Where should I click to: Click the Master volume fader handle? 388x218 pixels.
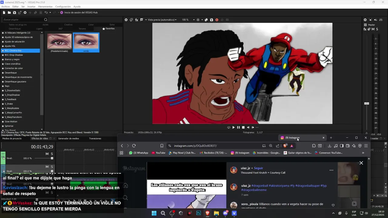tap(366, 103)
